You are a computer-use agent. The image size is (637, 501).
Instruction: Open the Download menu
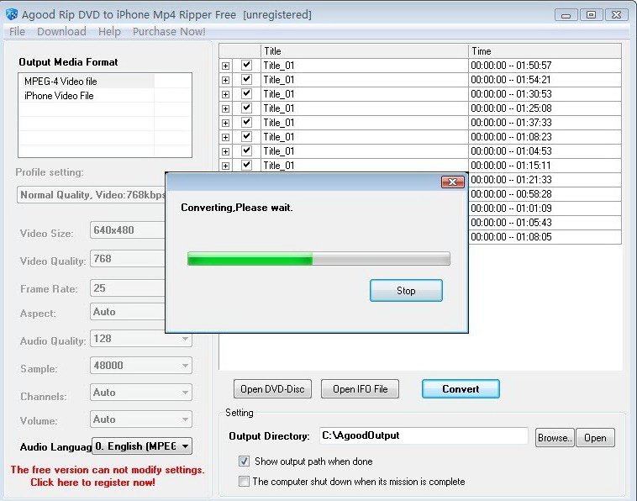61,31
